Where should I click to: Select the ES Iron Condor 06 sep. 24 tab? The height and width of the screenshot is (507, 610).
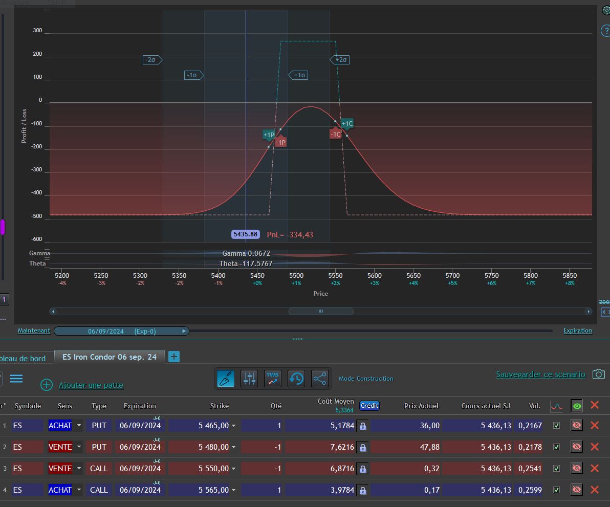[x=110, y=357]
